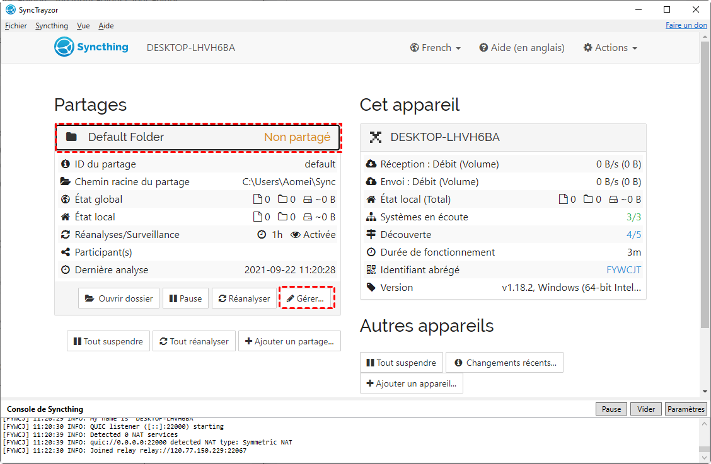The width and height of the screenshot is (711, 464).
Task: Click the clock icon next to Dernière analyse
Action: pyautogui.click(x=66, y=270)
